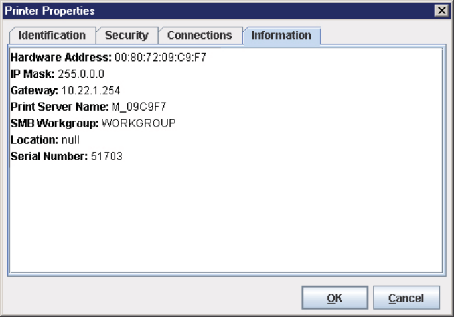
Task: Switch to the Identification tab
Action: coord(52,36)
